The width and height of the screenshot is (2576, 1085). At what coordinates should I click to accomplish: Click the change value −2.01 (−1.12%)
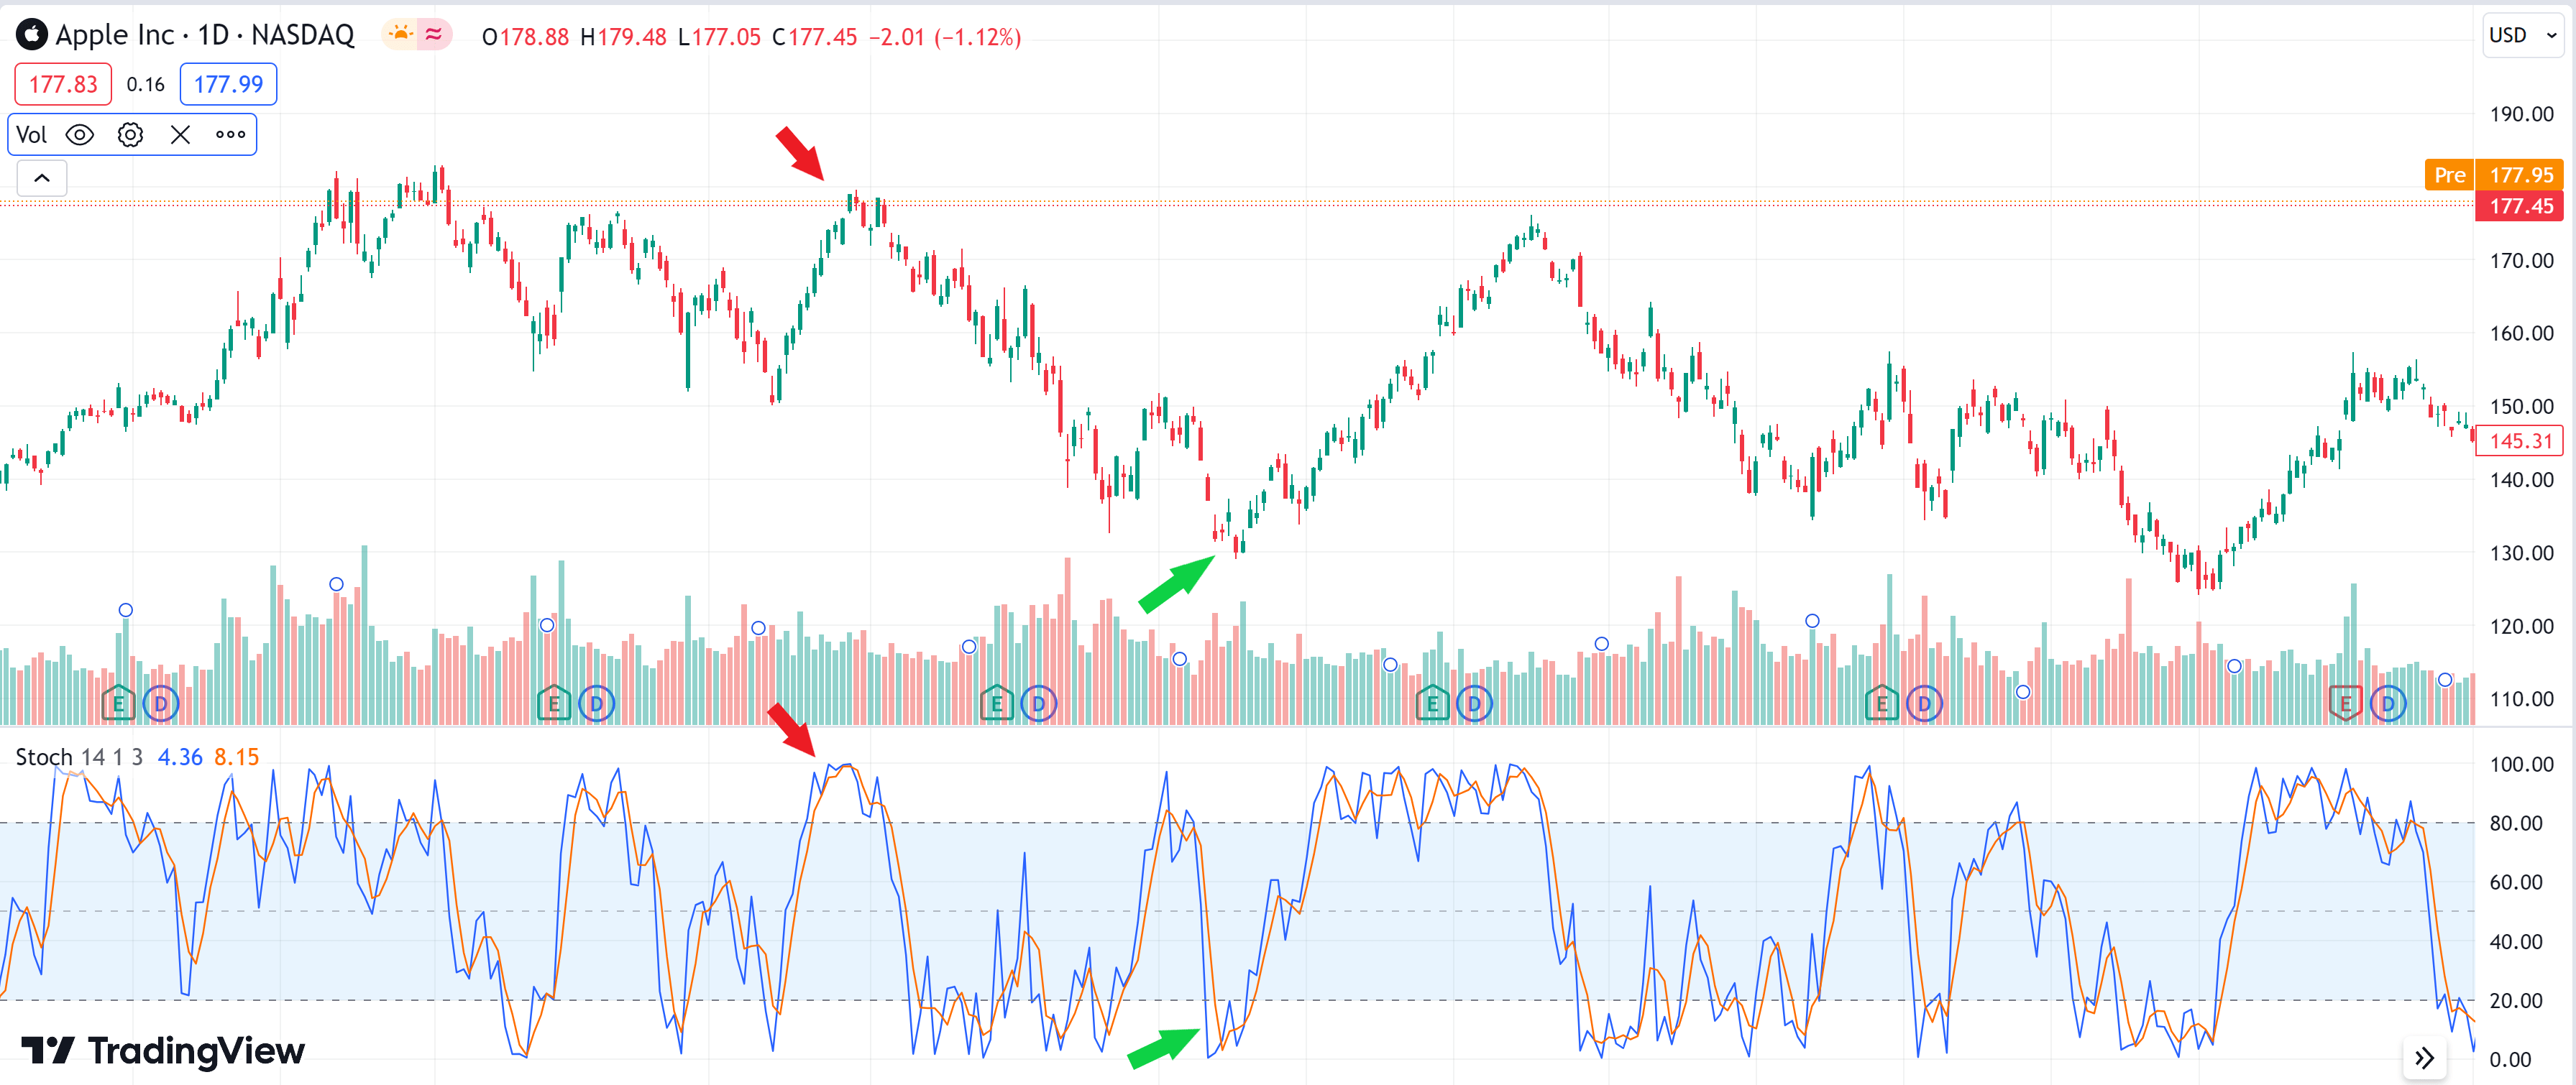coord(945,37)
